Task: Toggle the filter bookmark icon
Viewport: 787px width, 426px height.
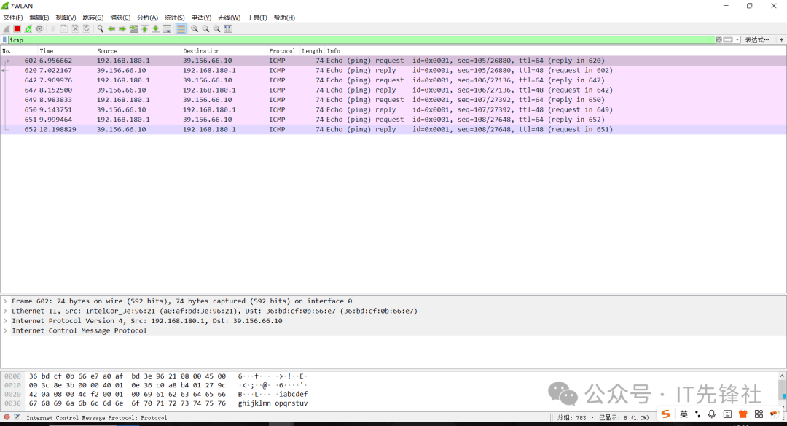Action: 4,40
